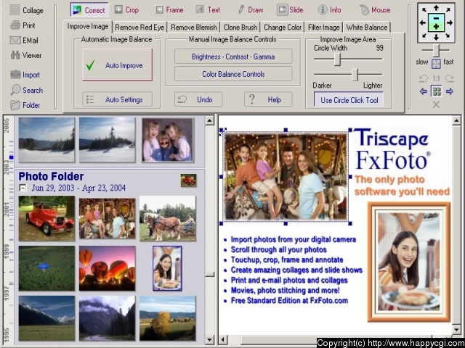Click the Auto Improve button
Image resolution: width=465 pixels, height=348 pixels.
click(x=118, y=65)
